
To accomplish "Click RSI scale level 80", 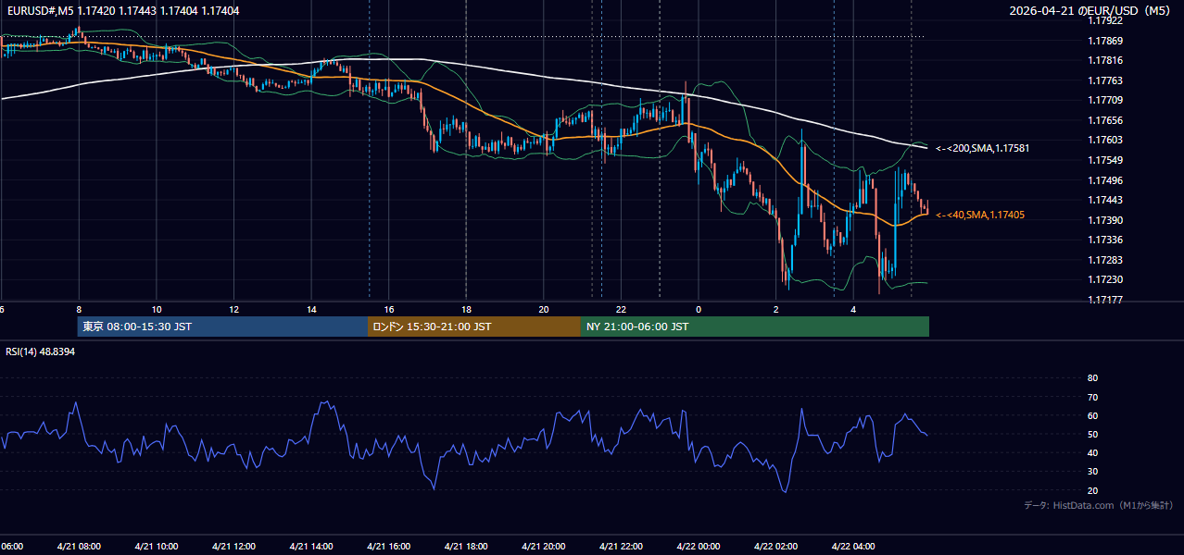I will (1092, 378).
